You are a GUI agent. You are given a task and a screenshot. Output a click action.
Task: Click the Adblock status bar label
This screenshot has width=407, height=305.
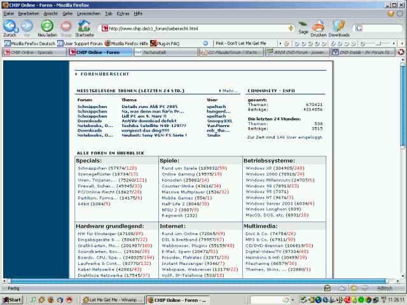click(385, 288)
